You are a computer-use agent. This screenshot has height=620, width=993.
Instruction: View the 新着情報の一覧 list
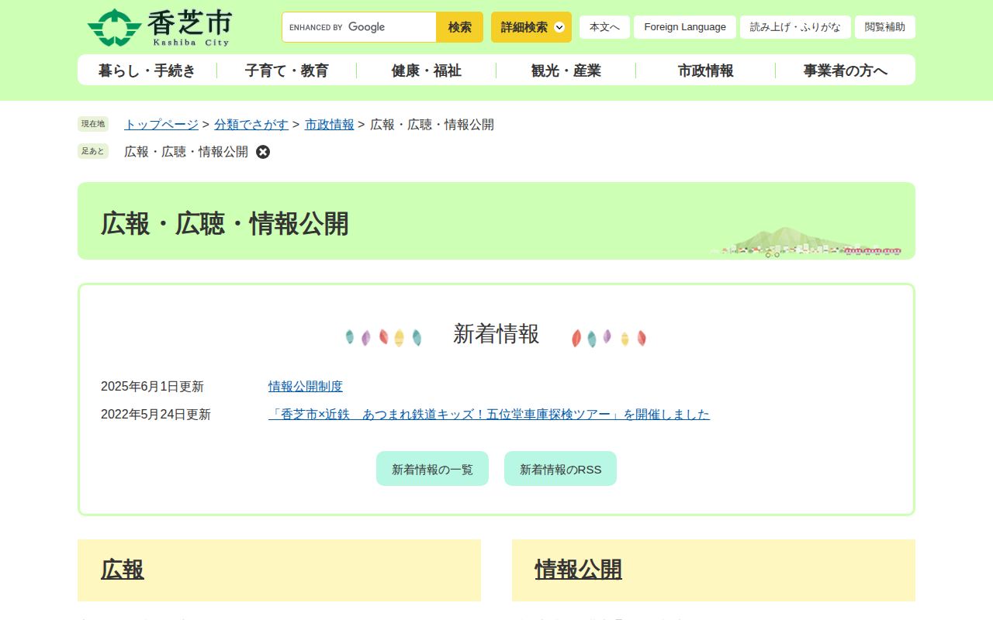(x=432, y=469)
